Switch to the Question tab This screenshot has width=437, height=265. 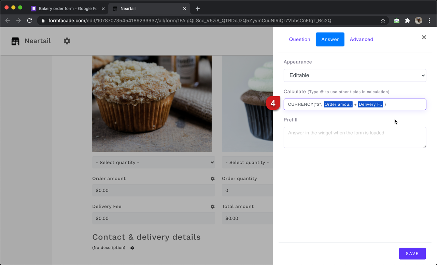299,39
